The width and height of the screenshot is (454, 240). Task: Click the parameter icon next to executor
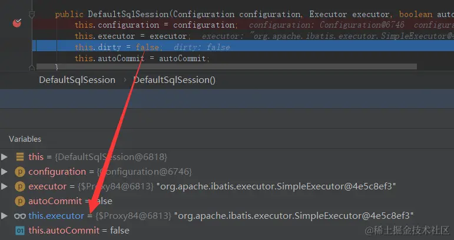pos(19,186)
